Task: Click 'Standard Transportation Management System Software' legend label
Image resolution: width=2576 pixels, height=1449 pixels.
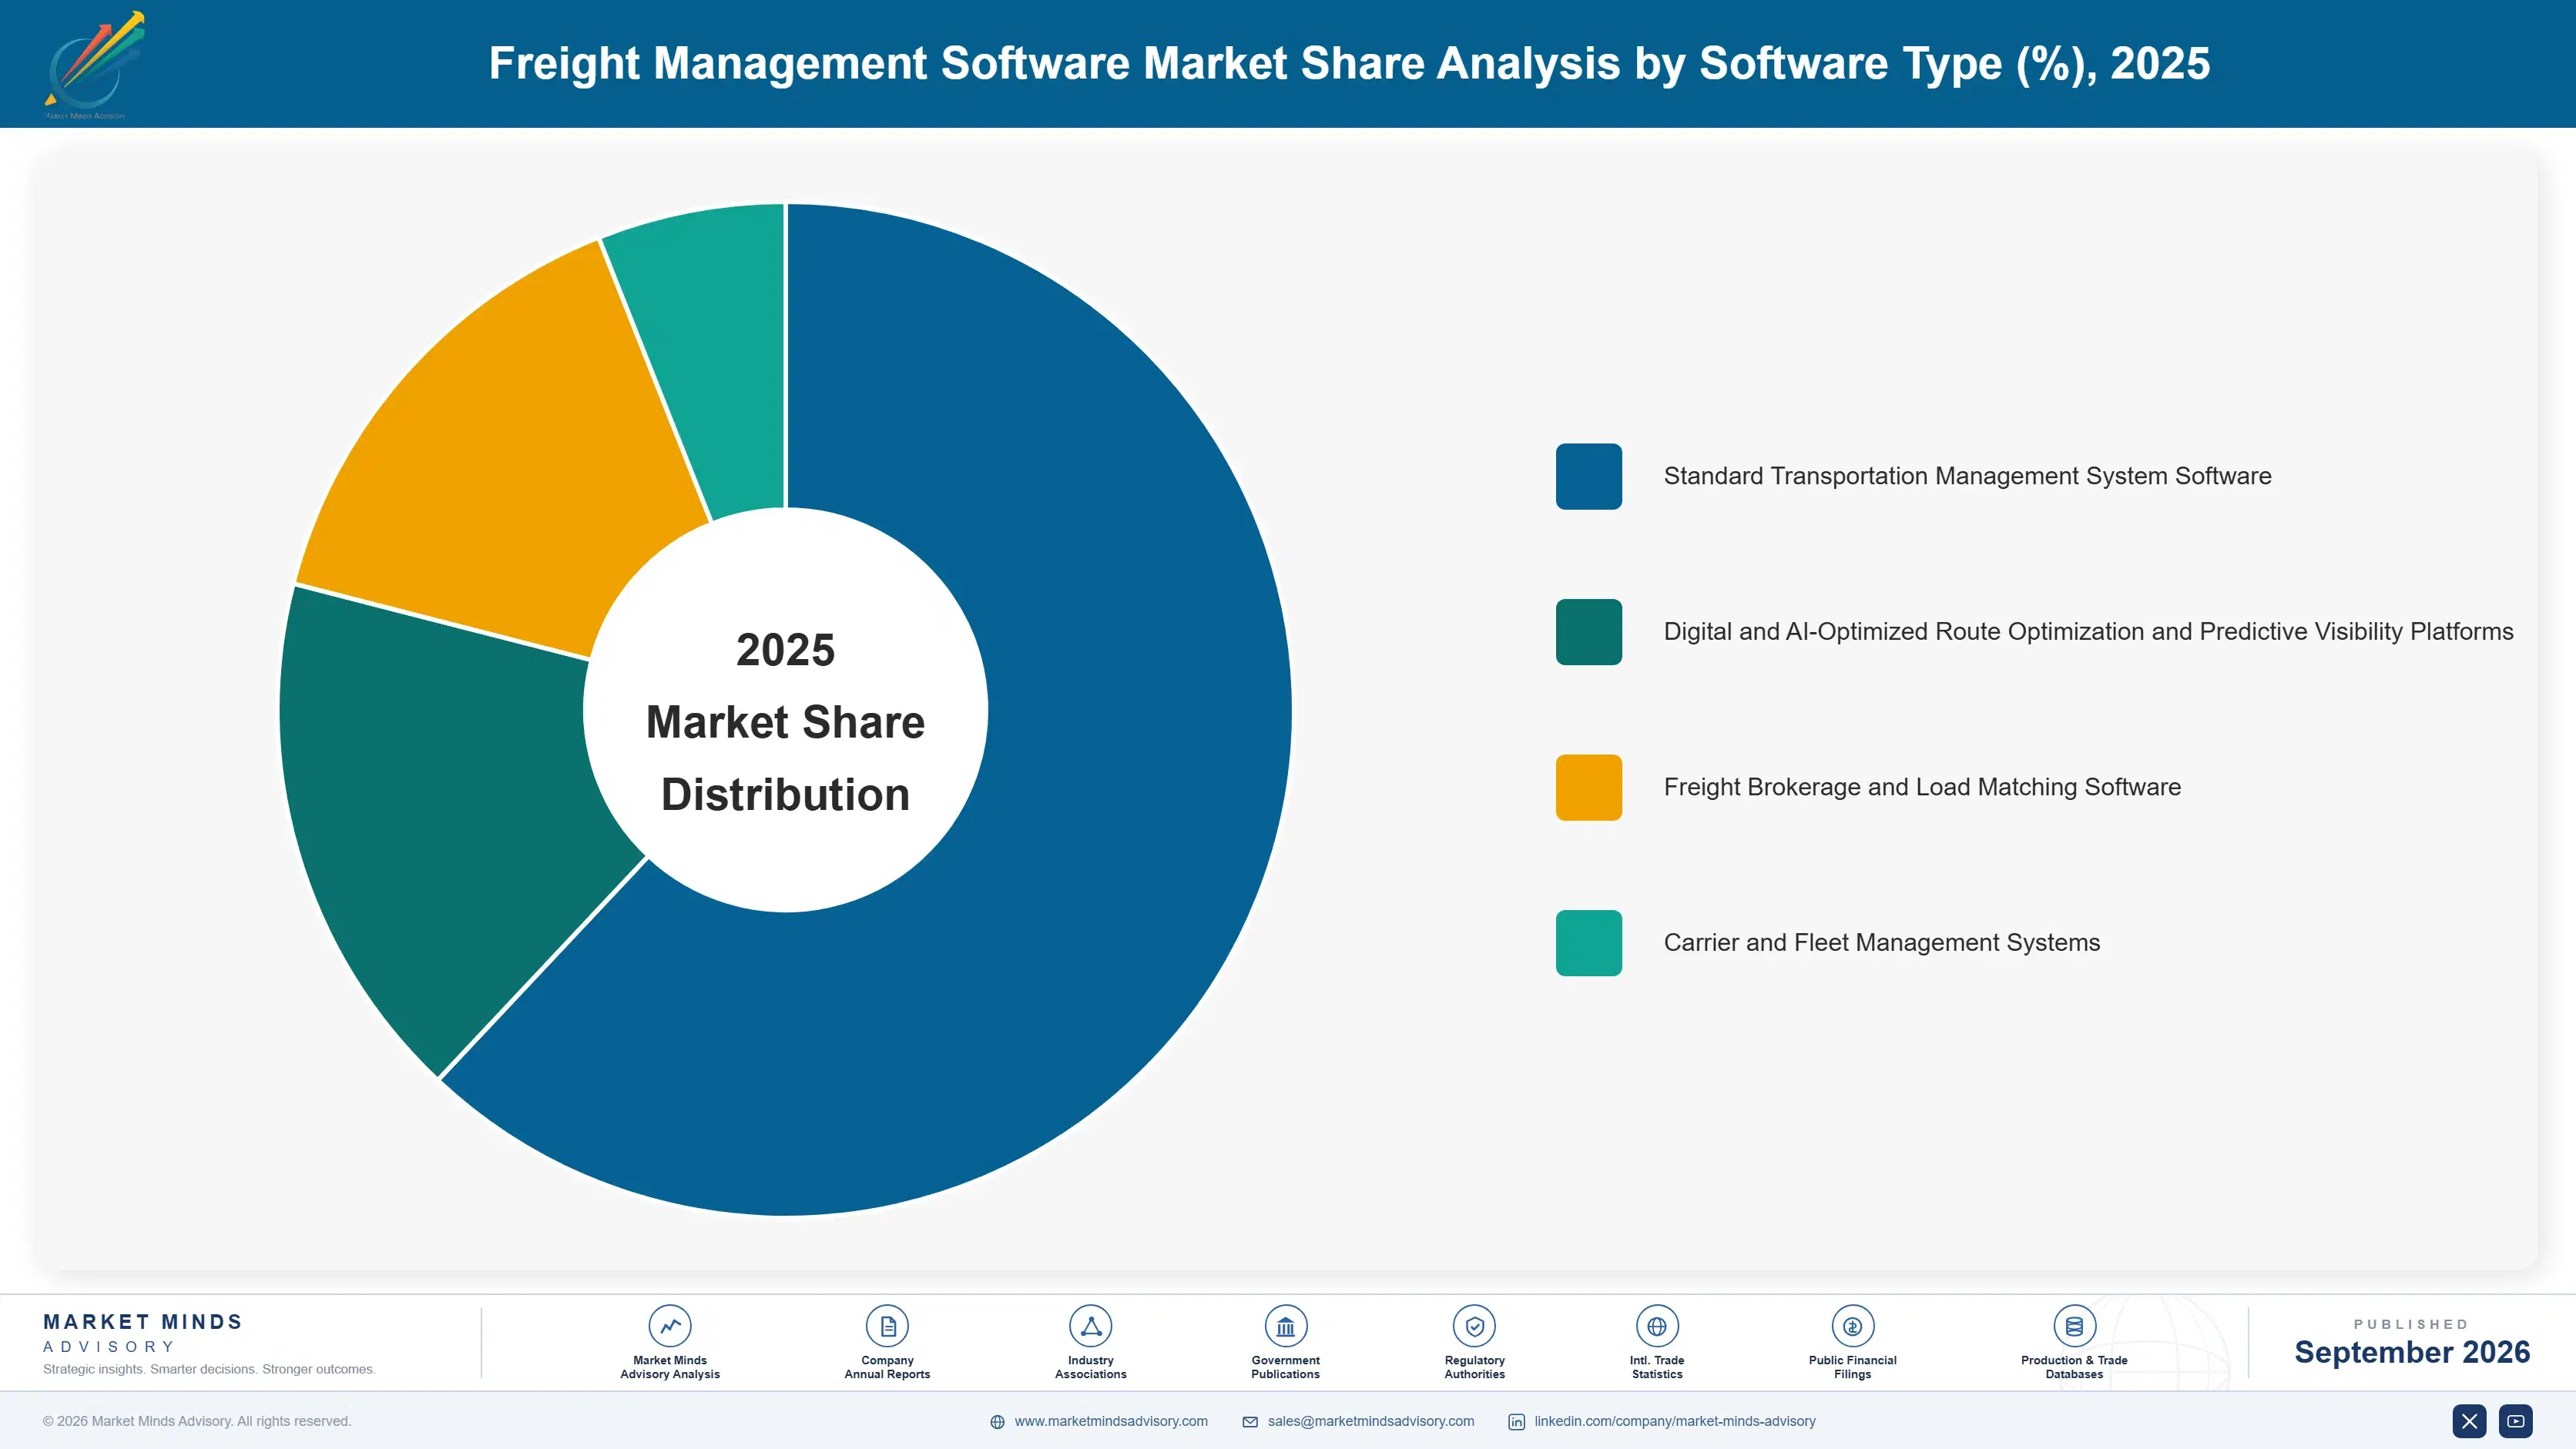Action: click(x=1967, y=477)
